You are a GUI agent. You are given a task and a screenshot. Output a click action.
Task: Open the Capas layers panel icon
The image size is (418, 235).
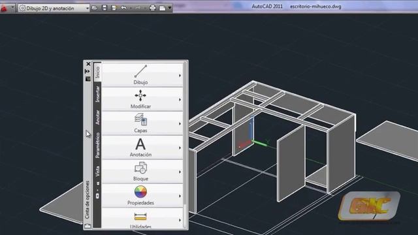click(140, 119)
